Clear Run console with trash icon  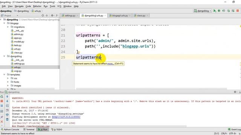pyautogui.click(x=7, y=120)
